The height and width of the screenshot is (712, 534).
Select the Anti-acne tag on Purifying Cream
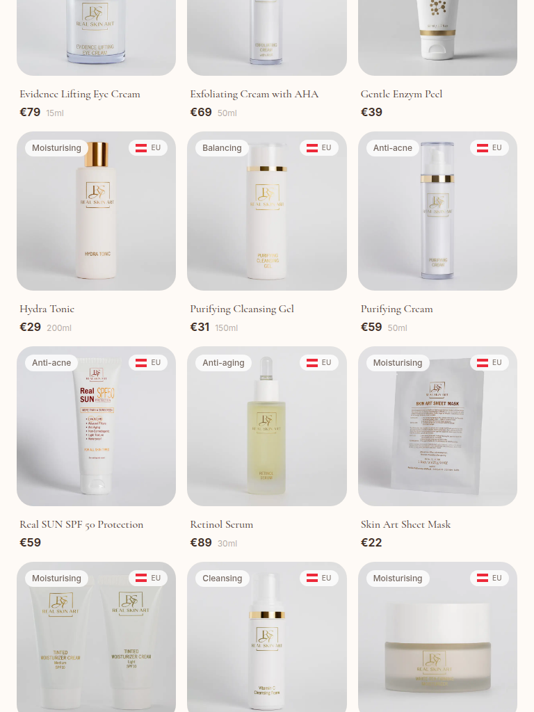[393, 148]
